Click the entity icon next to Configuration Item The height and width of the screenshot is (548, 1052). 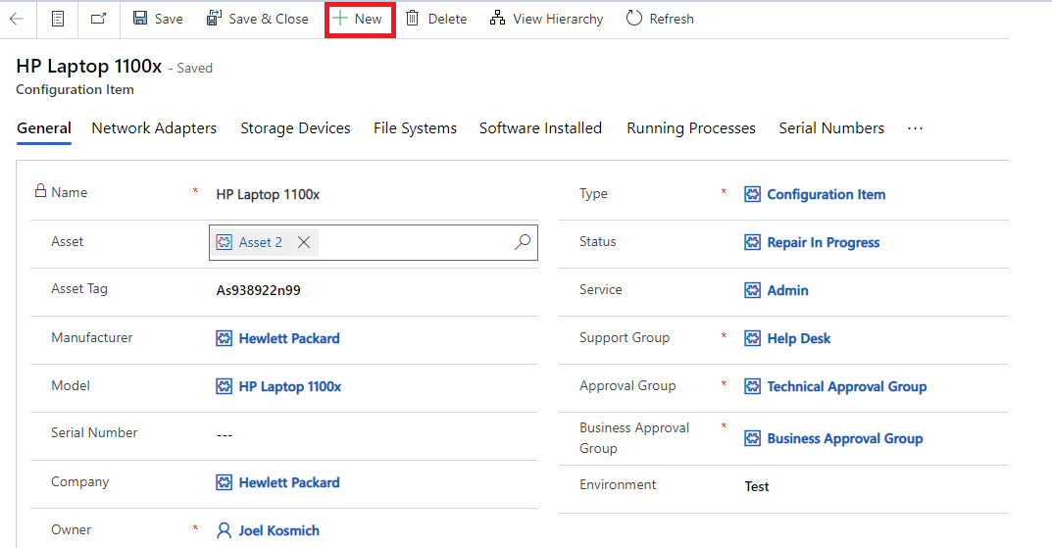[x=753, y=194]
